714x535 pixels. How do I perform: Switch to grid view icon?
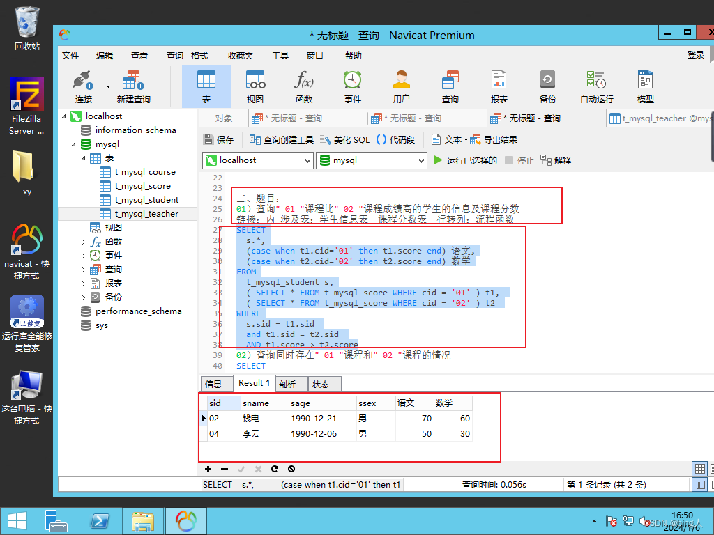click(x=700, y=469)
